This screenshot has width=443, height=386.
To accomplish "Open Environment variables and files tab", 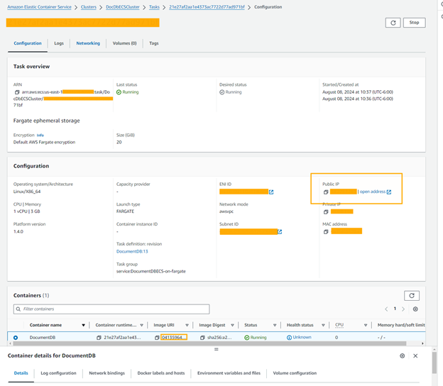I will pos(229,373).
